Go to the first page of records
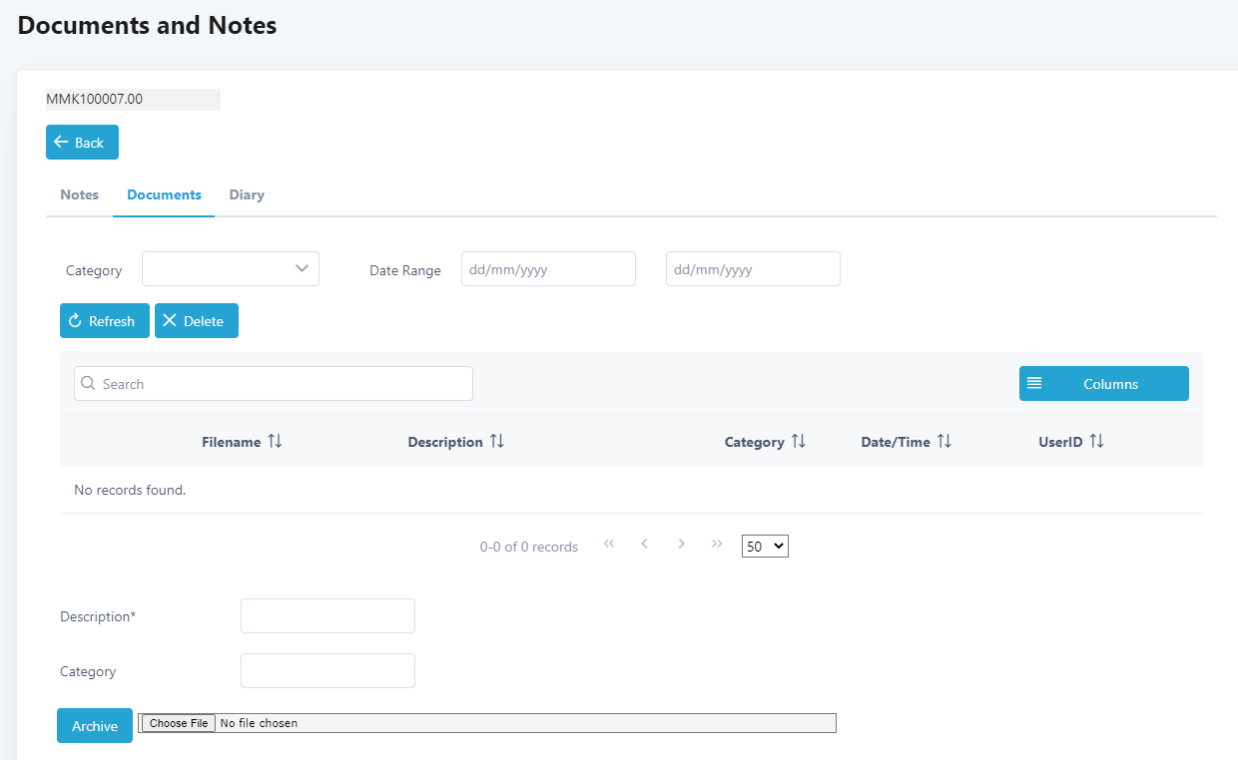Screen dimensions: 1238x760 (609, 544)
